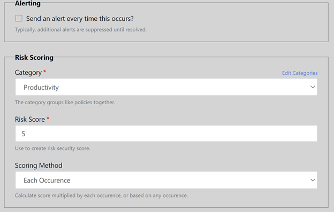The image size is (334, 212).
Task: Click the Risk Score field label
Action: [x=30, y=120]
